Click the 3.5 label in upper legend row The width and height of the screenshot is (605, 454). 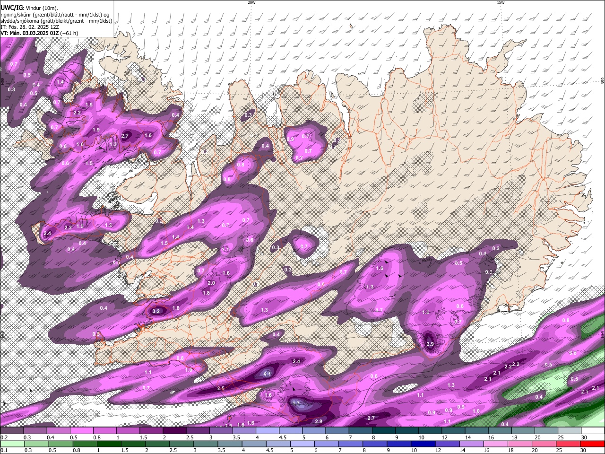pyautogui.click(x=236, y=437)
